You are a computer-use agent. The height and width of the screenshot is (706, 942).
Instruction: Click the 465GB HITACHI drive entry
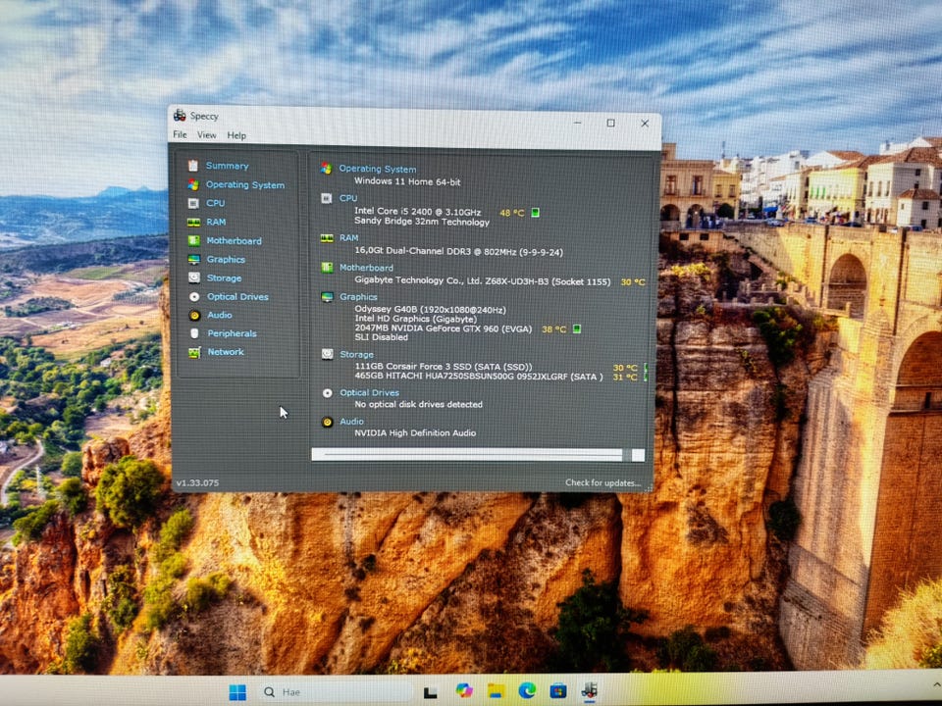point(479,377)
